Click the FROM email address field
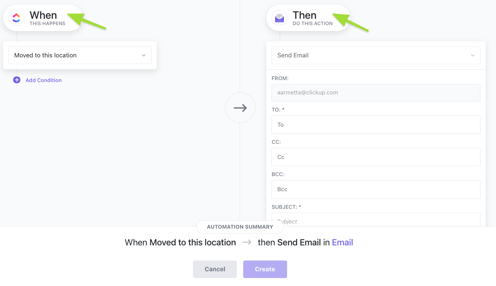This screenshot has width=496, height=286. [376, 93]
